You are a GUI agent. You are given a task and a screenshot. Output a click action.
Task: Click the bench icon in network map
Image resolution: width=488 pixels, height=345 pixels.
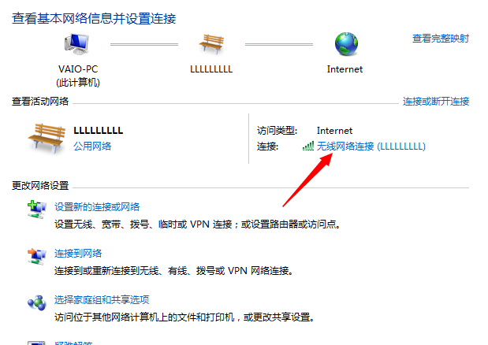point(211,44)
